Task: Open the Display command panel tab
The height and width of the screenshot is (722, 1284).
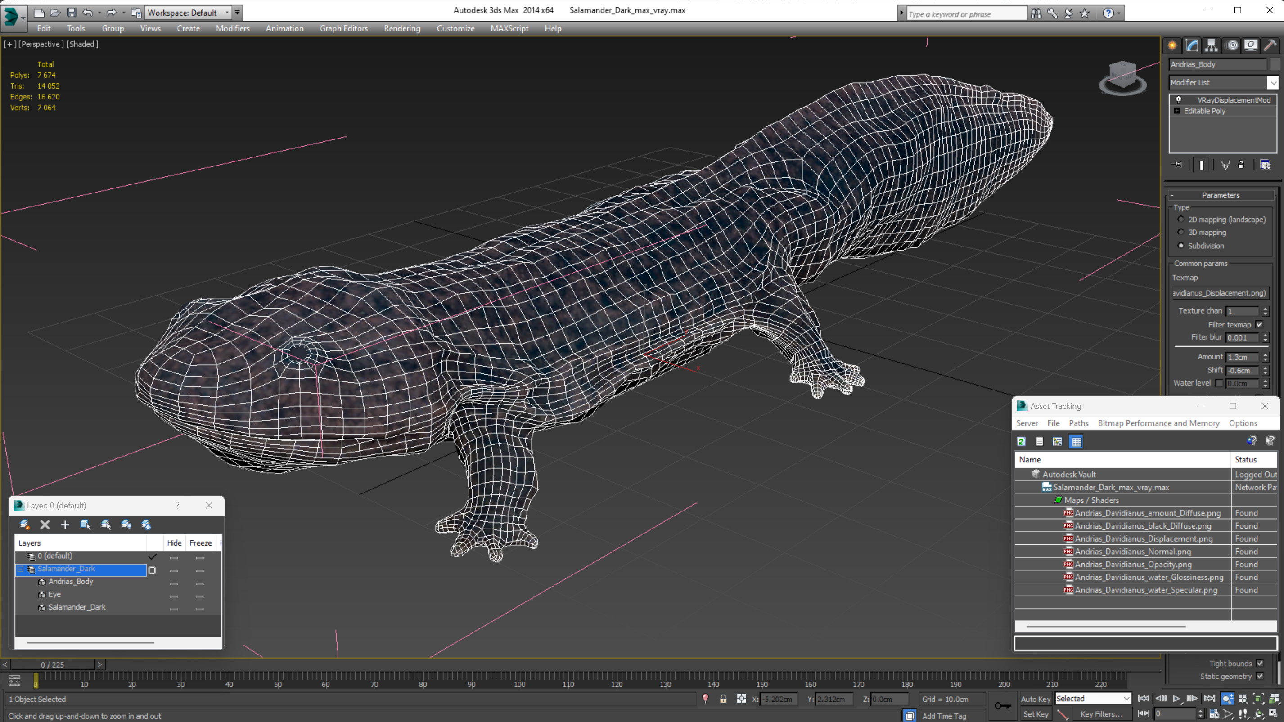Action: [1251, 45]
